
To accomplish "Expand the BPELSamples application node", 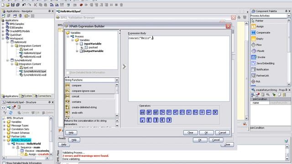I will 3,24.
